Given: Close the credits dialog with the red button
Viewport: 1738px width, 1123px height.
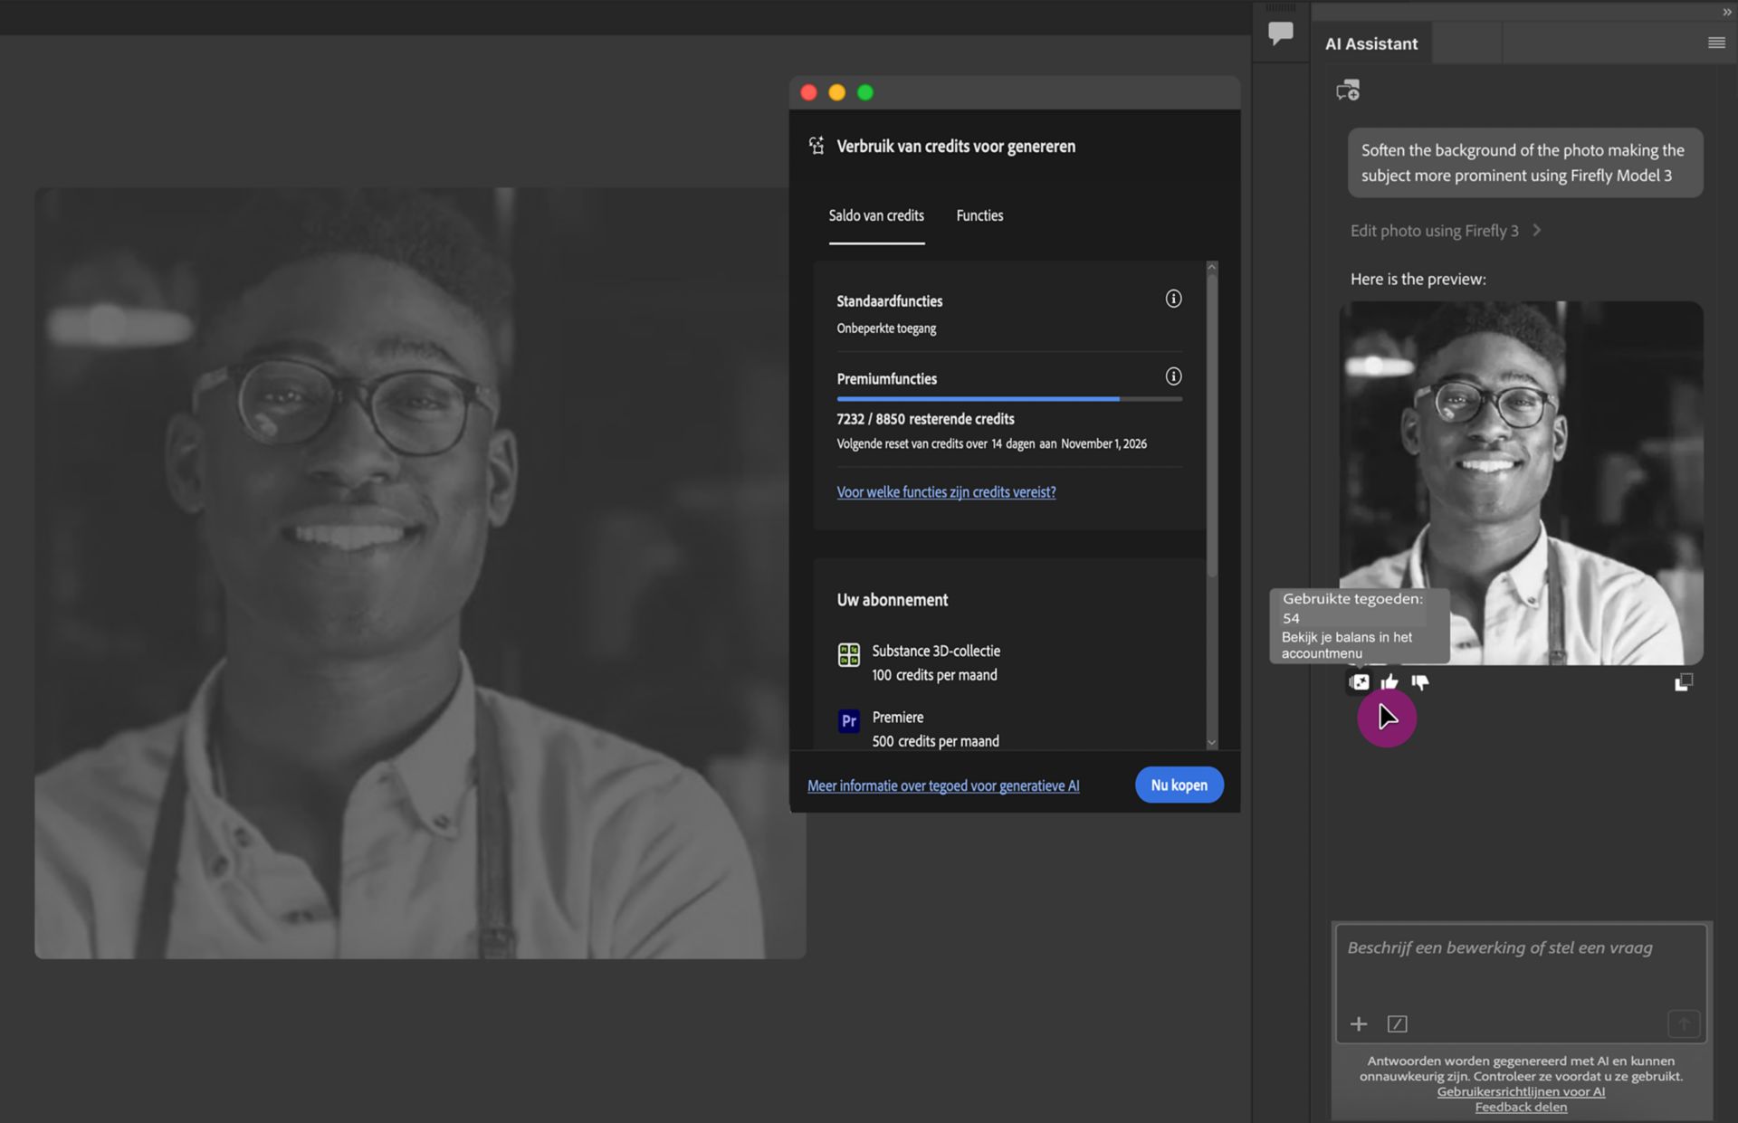Looking at the screenshot, I should pos(808,92).
